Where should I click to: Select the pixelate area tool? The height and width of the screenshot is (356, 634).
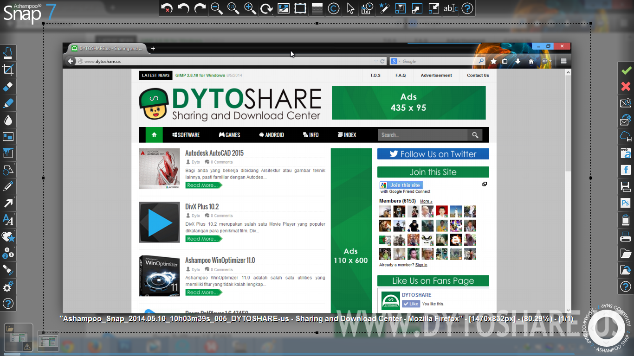8,137
